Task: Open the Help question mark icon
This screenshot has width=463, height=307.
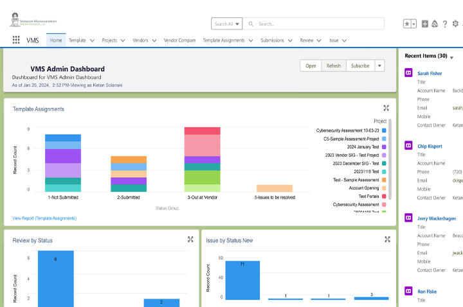Action: pos(445,24)
